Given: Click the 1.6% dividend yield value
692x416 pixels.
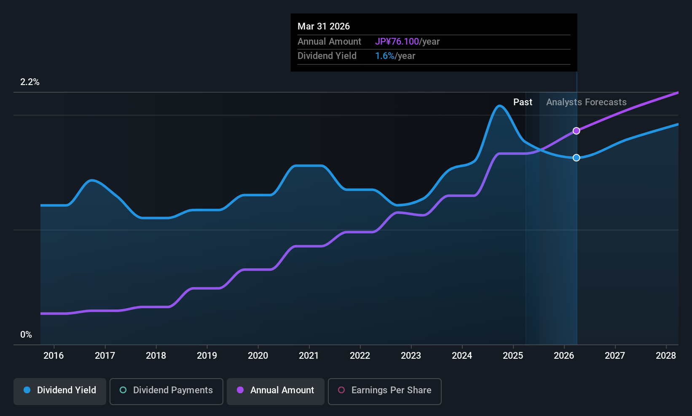Looking at the screenshot, I should [385, 56].
